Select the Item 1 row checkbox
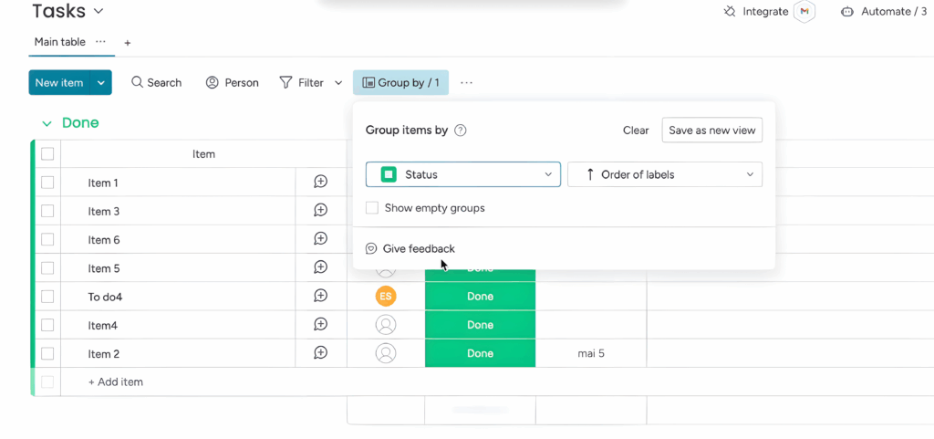934x439 pixels. pyautogui.click(x=47, y=183)
